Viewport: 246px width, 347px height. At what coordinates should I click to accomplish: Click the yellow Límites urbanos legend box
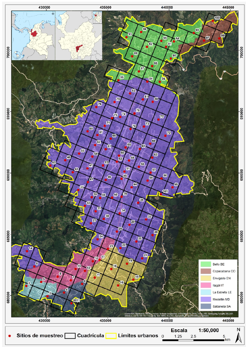113,336
